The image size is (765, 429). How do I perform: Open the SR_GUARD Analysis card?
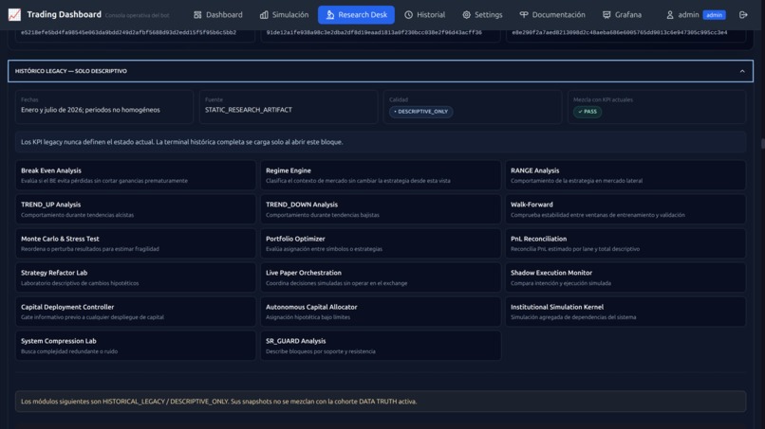click(x=381, y=346)
